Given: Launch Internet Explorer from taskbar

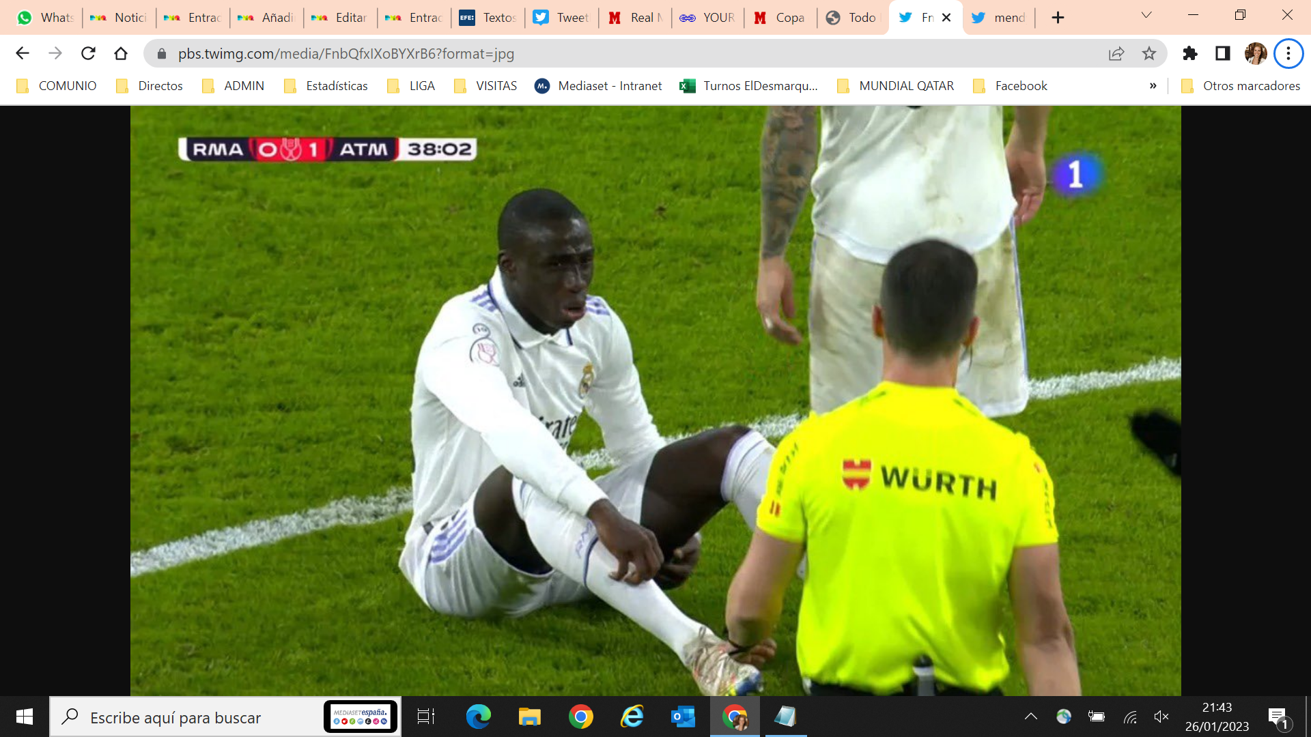Looking at the screenshot, I should coord(632,717).
